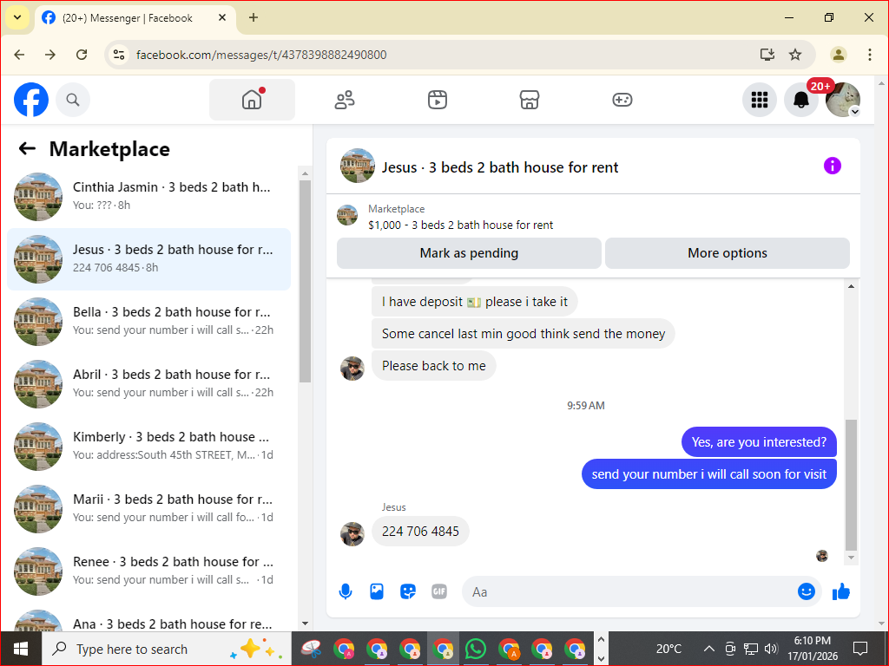Image resolution: width=889 pixels, height=666 pixels.
Task: Select the Jesus conversation in list
Action: (149, 258)
